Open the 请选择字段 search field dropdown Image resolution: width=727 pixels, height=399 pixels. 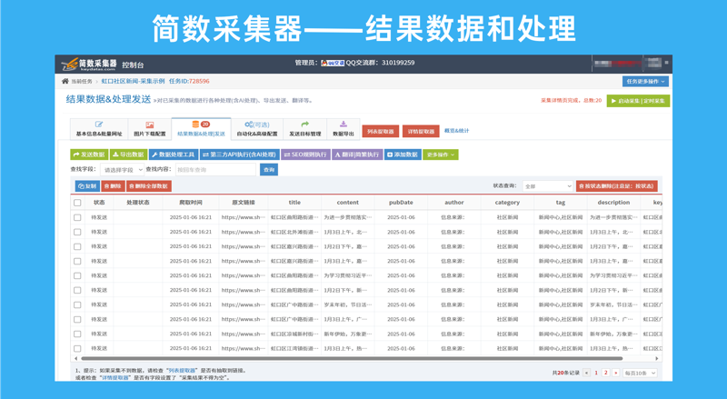123,170
